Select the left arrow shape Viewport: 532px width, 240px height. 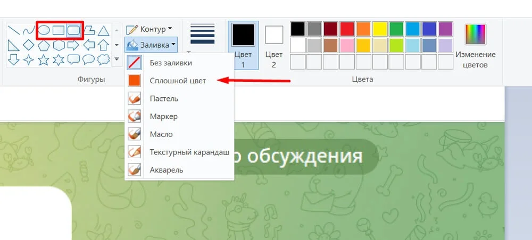(88, 45)
